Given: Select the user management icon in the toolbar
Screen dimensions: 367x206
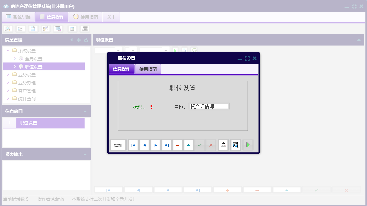Looking at the screenshot, I should coord(45,28).
